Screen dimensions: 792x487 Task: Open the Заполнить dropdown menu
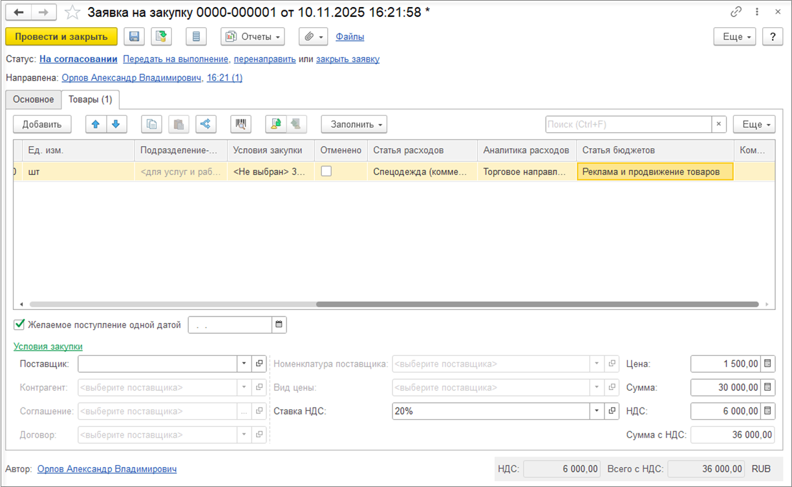(354, 124)
